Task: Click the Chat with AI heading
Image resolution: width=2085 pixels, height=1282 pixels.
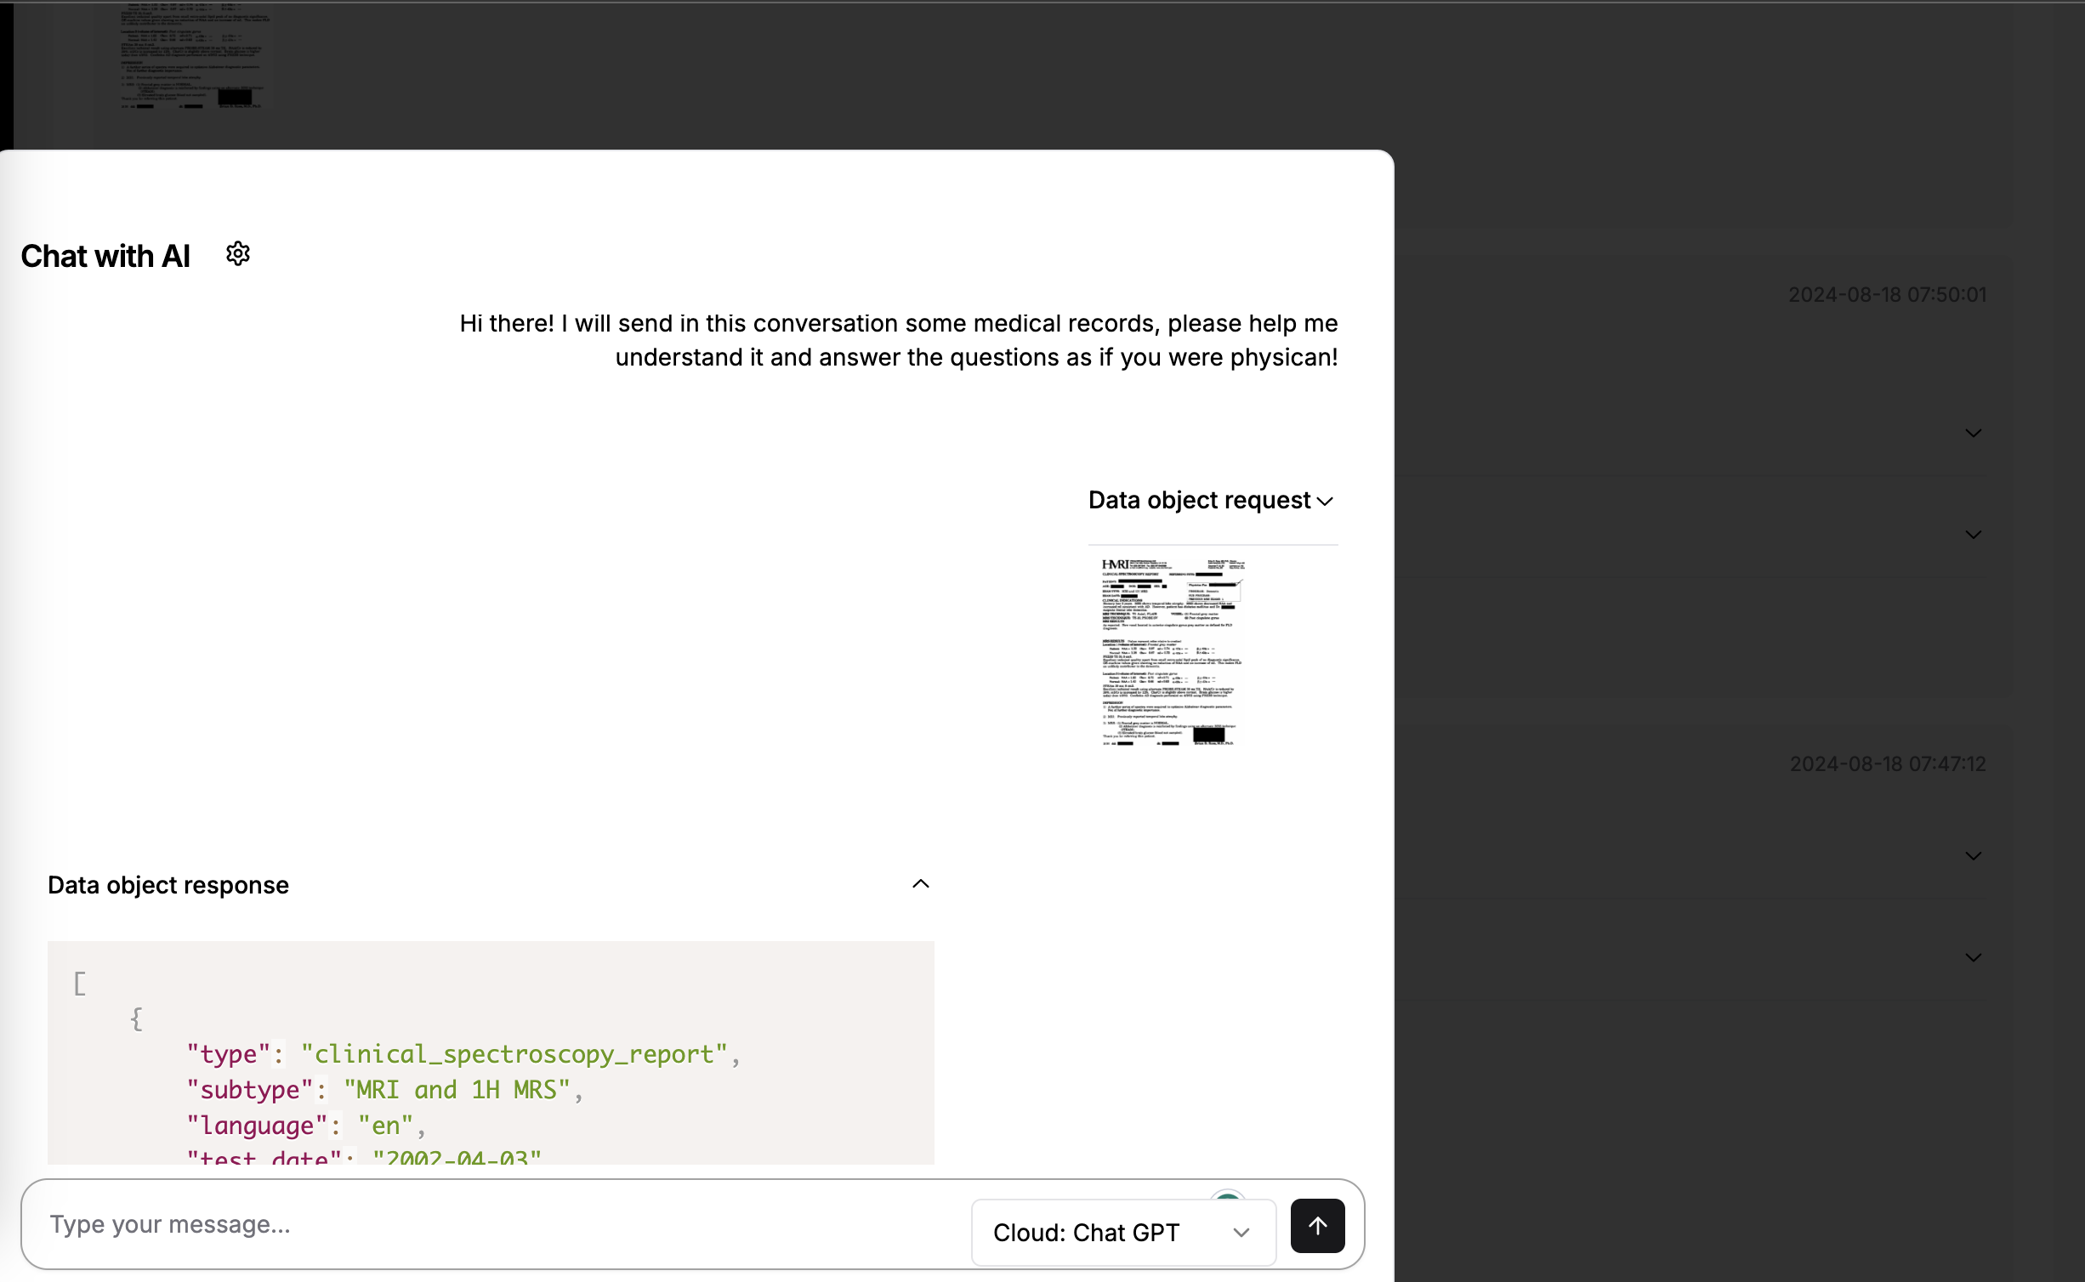Action: [x=105, y=256]
